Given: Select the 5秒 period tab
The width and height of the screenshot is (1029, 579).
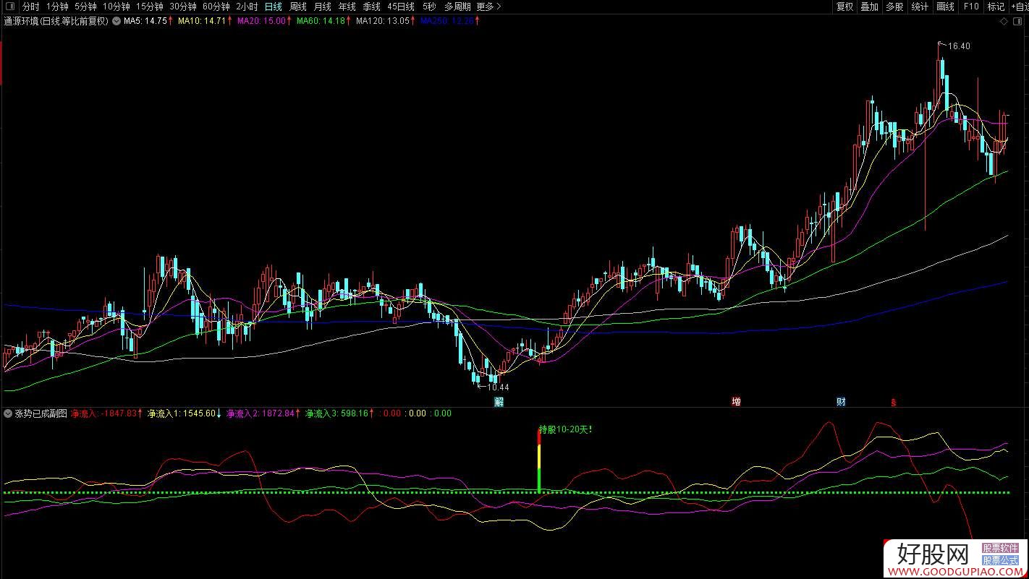Looking at the screenshot, I should (429, 7).
